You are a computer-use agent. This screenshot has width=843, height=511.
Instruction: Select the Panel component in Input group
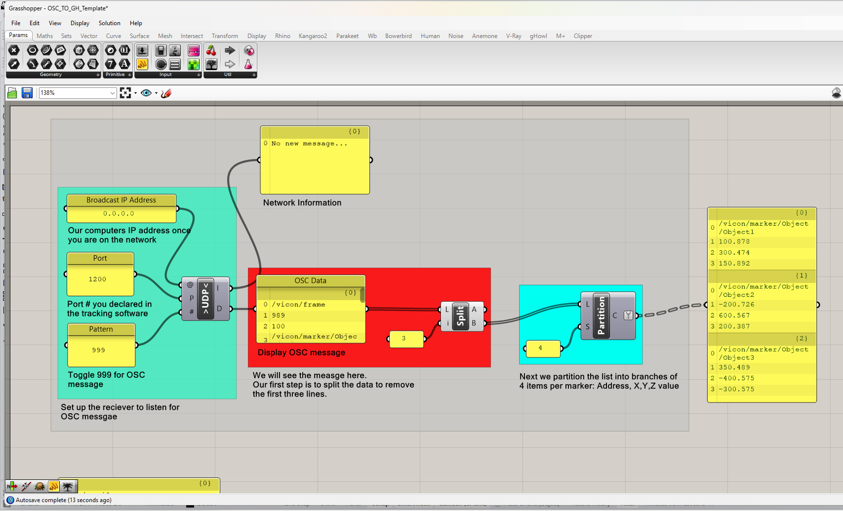[x=142, y=64]
